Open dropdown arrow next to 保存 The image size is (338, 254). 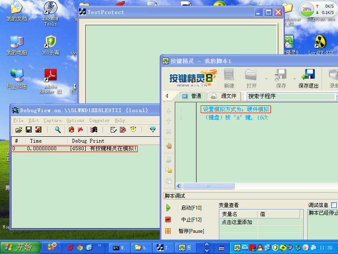[294, 79]
